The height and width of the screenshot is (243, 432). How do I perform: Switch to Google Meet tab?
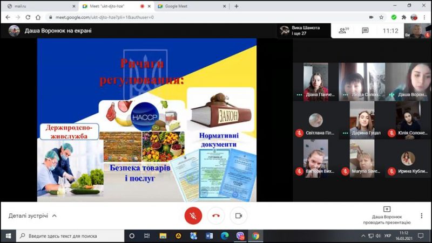(x=192, y=6)
